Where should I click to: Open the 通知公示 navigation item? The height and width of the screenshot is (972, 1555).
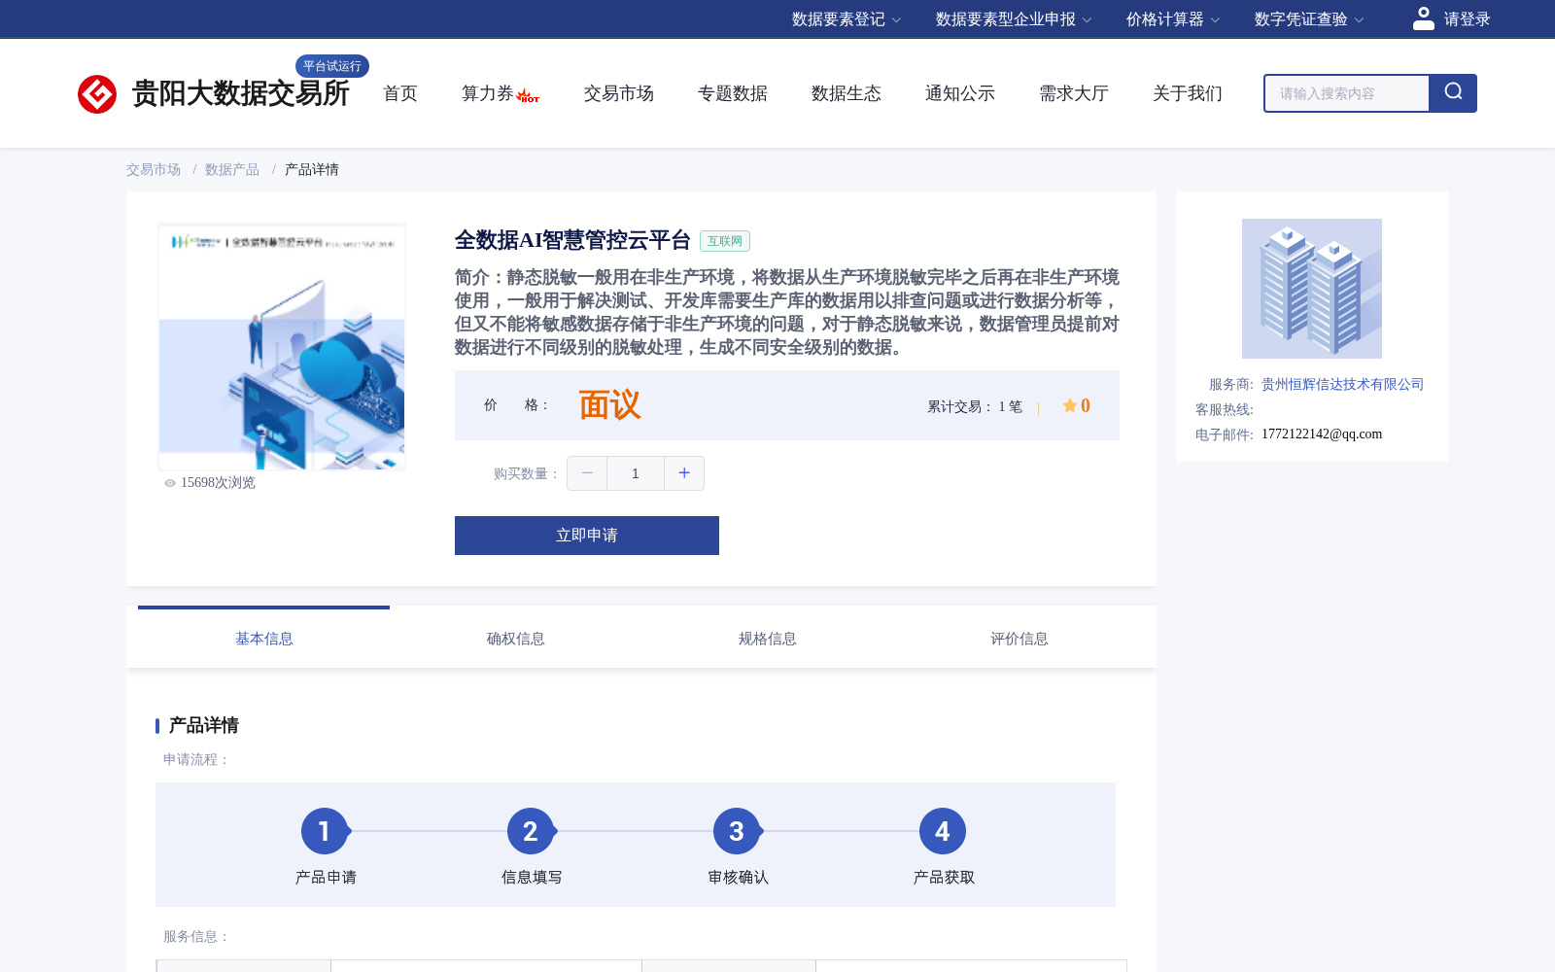[960, 93]
